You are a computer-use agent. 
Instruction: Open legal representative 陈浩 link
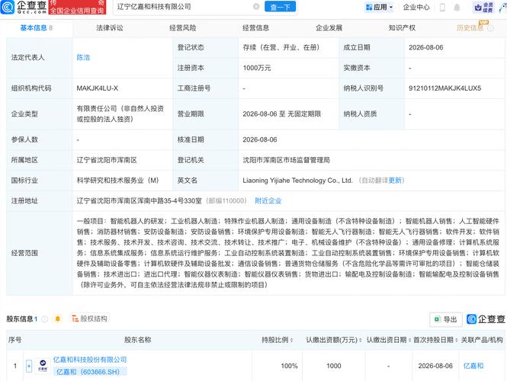83,57
